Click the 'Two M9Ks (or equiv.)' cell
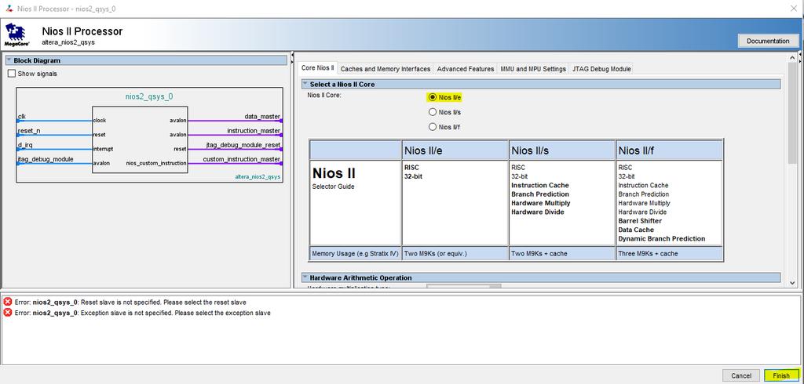The image size is (804, 384). (x=455, y=253)
